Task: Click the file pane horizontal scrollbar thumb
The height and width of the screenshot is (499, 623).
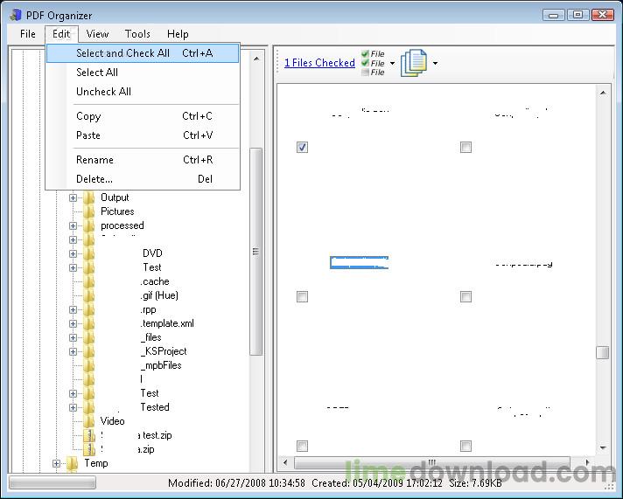Action: tap(432, 462)
